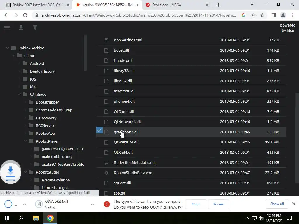The image size is (299, 224).
Task: Open a new Chrome tab
Action: click(x=218, y=5)
